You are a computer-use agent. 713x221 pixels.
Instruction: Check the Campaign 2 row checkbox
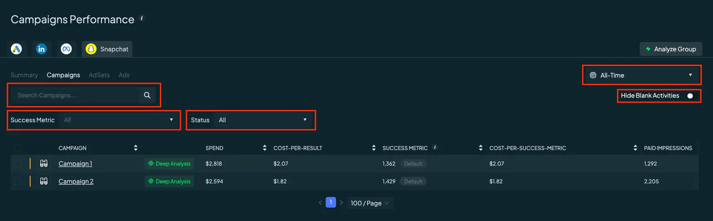point(17,181)
